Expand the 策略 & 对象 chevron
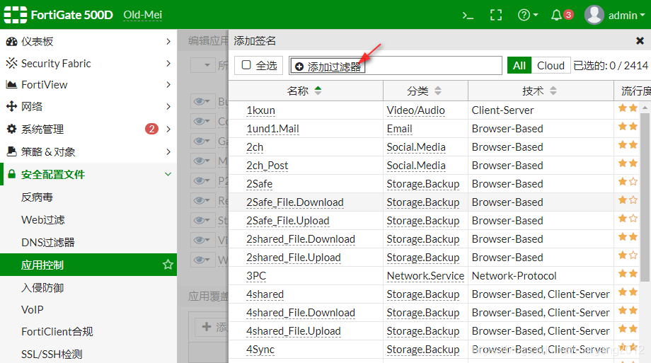The height and width of the screenshot is (363, 651). click(168, 151)
